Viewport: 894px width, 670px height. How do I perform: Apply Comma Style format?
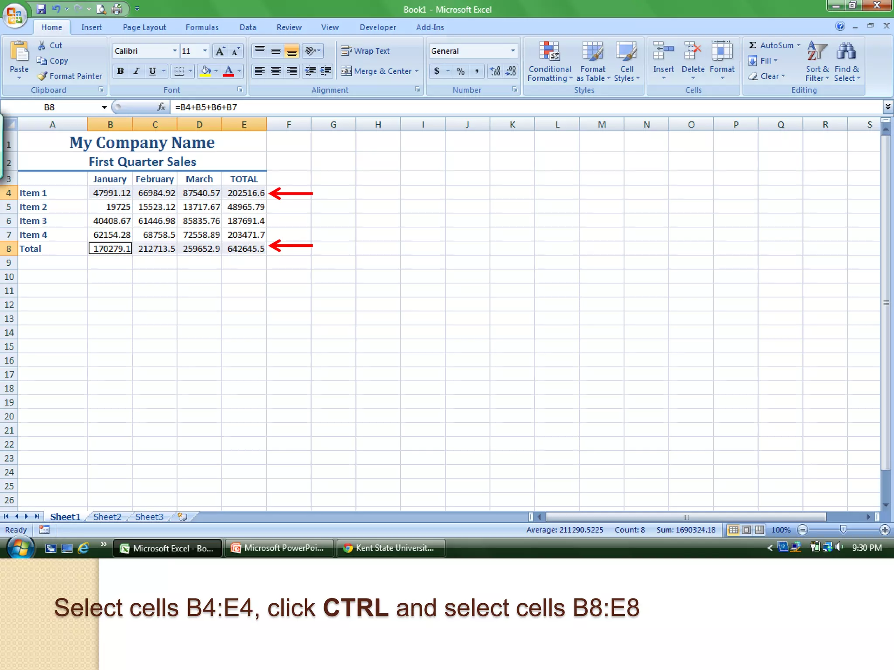[x=477, y=71]
